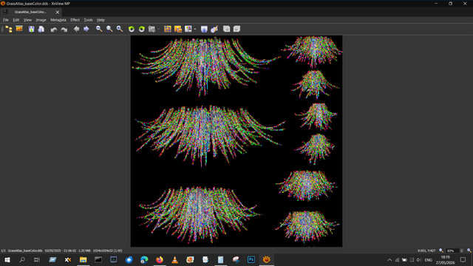Click the file date text in status bar
Image resolution: width=473 pixels, height=266 pixels.
pyautogui.click(x=61, y=250)
